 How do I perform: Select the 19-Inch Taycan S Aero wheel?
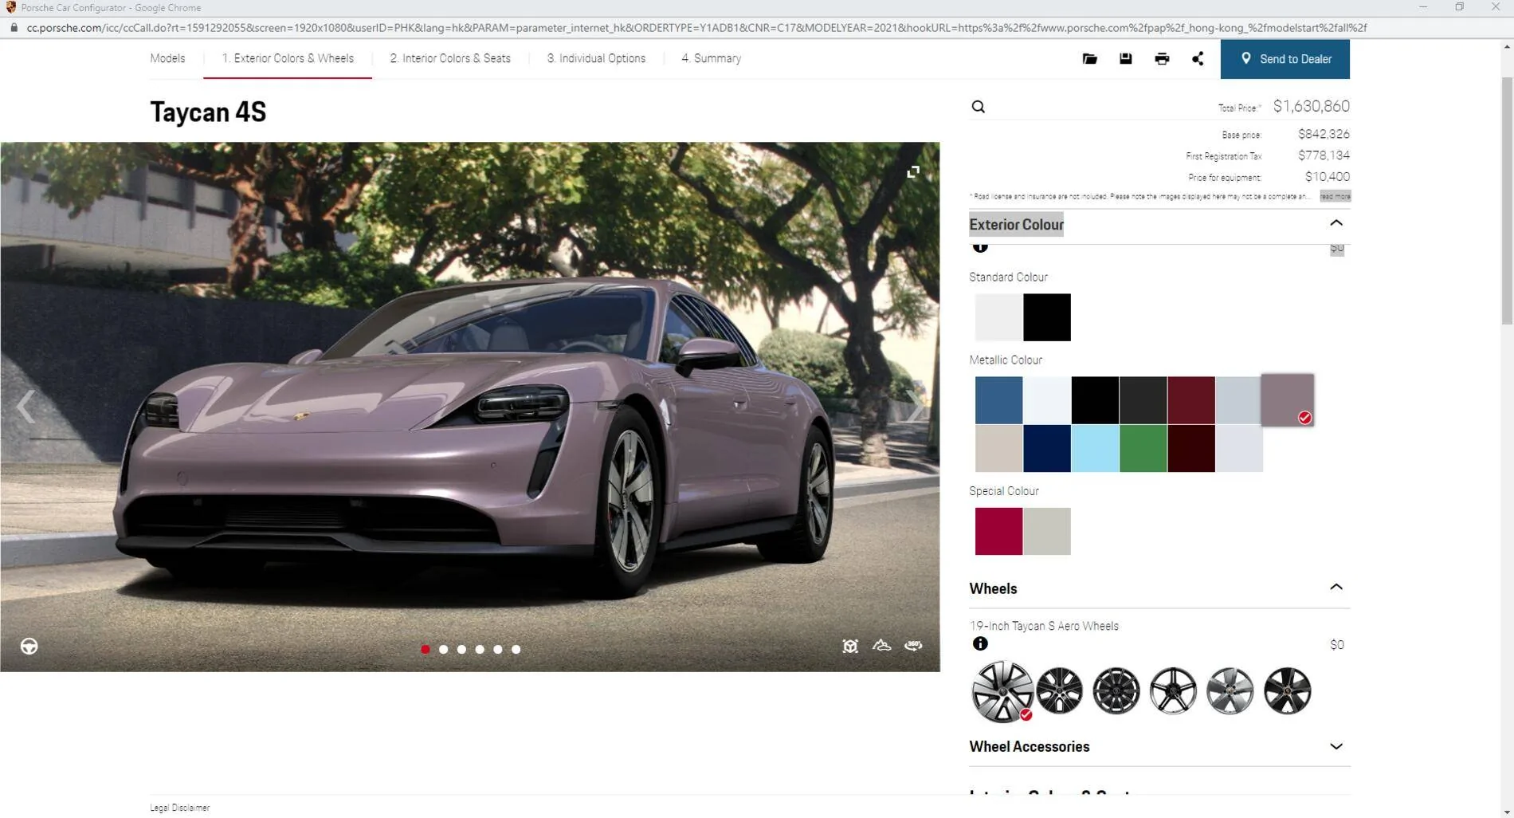[1002, 690]
